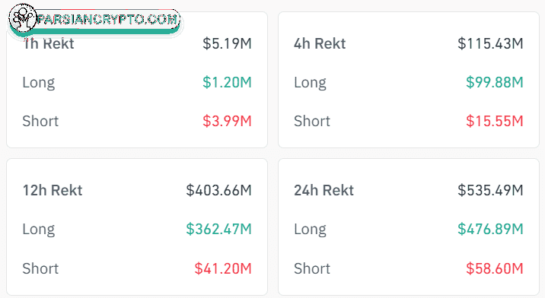Click the ParsianCrypto tree logo icon
Image resolution: width=545 pixels, height=298 pixels.
click(x=23, y=17)
